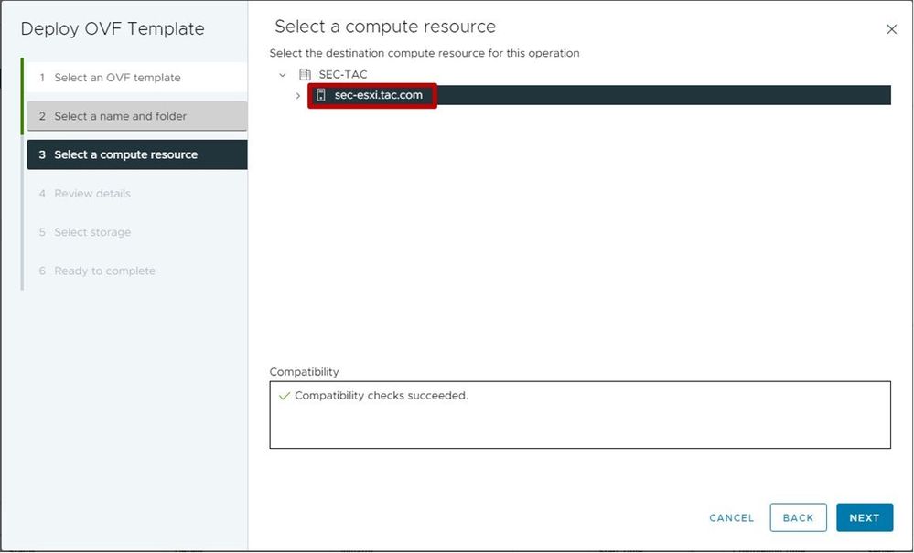Open step 3 Select a compute resource
The image size is (914, 553).
point(137,154)
